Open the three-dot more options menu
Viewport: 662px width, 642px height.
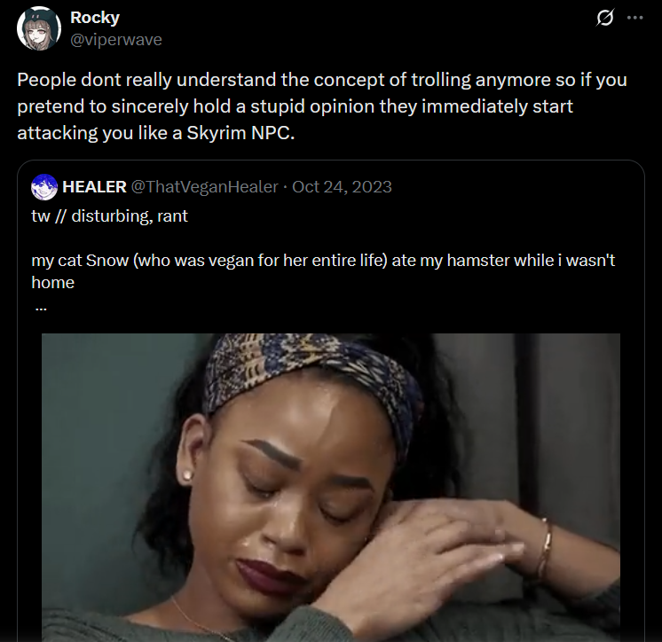(635, 18)
